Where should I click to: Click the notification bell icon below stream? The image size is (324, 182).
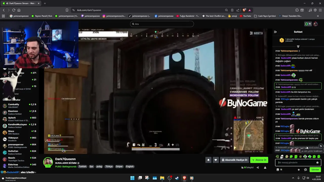[208, 160]
